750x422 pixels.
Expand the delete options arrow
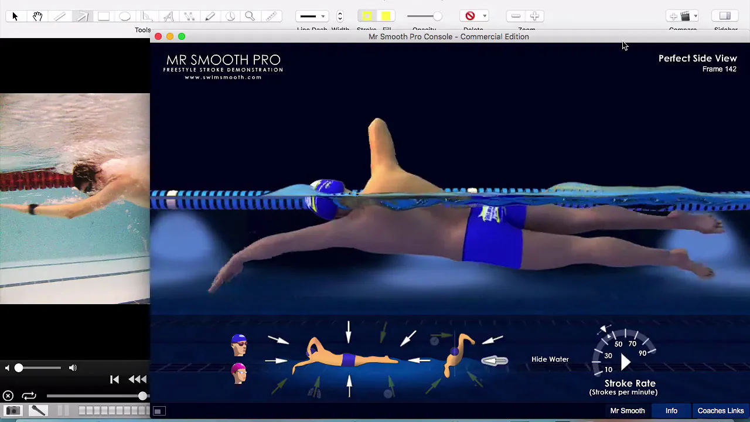[x=484, y=16]
